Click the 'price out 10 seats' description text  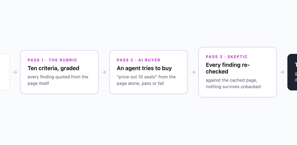[146, 80]
